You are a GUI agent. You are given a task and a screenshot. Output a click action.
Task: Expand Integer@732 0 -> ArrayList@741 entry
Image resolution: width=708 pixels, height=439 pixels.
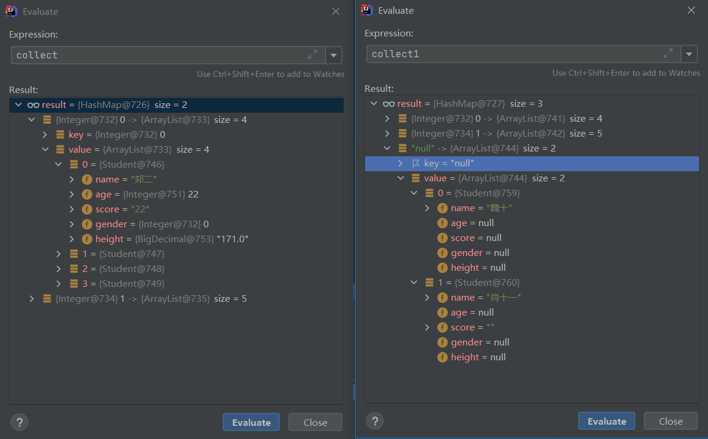pos(387,118)
